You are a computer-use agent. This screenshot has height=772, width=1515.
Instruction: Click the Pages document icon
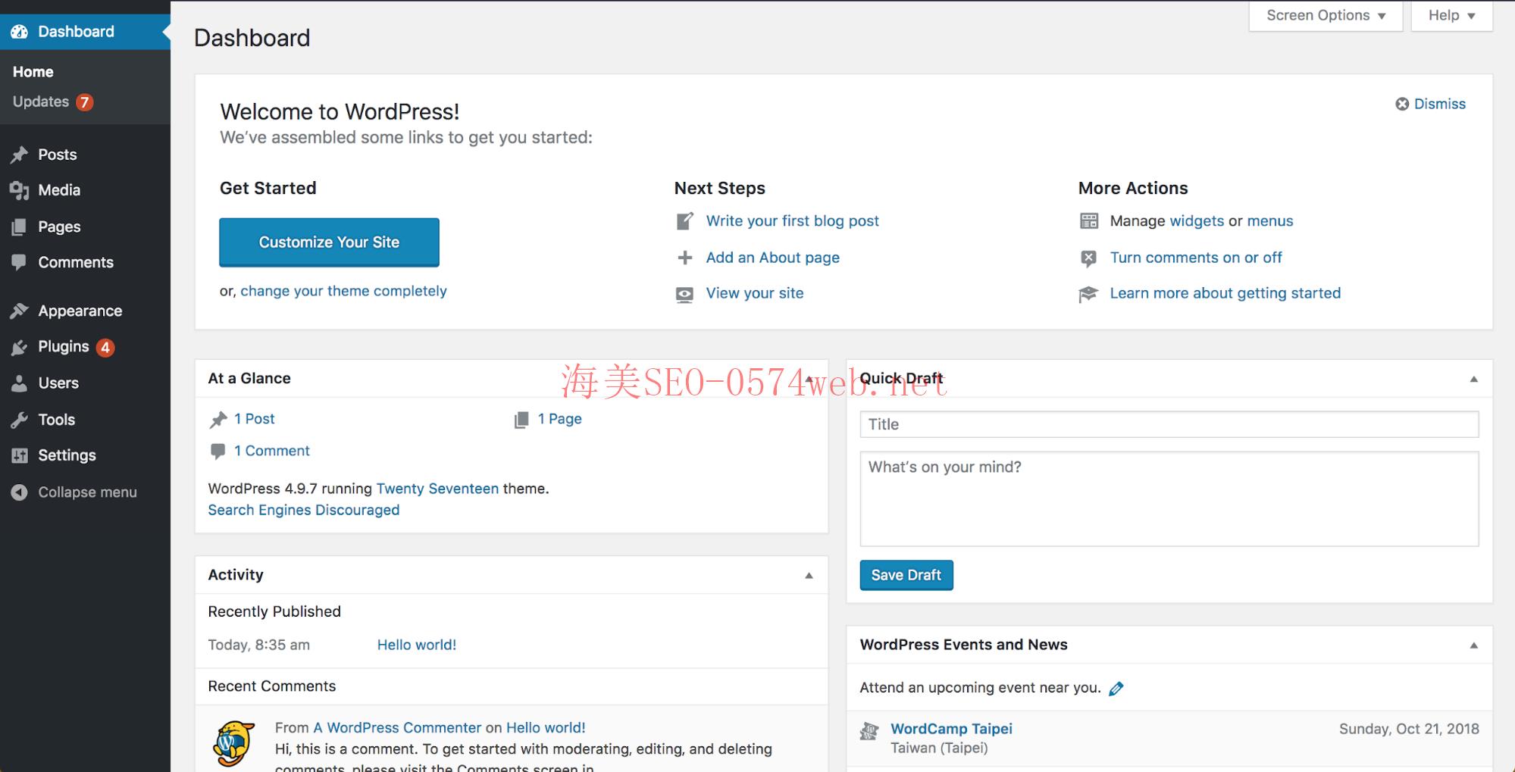tap(20, 226)
